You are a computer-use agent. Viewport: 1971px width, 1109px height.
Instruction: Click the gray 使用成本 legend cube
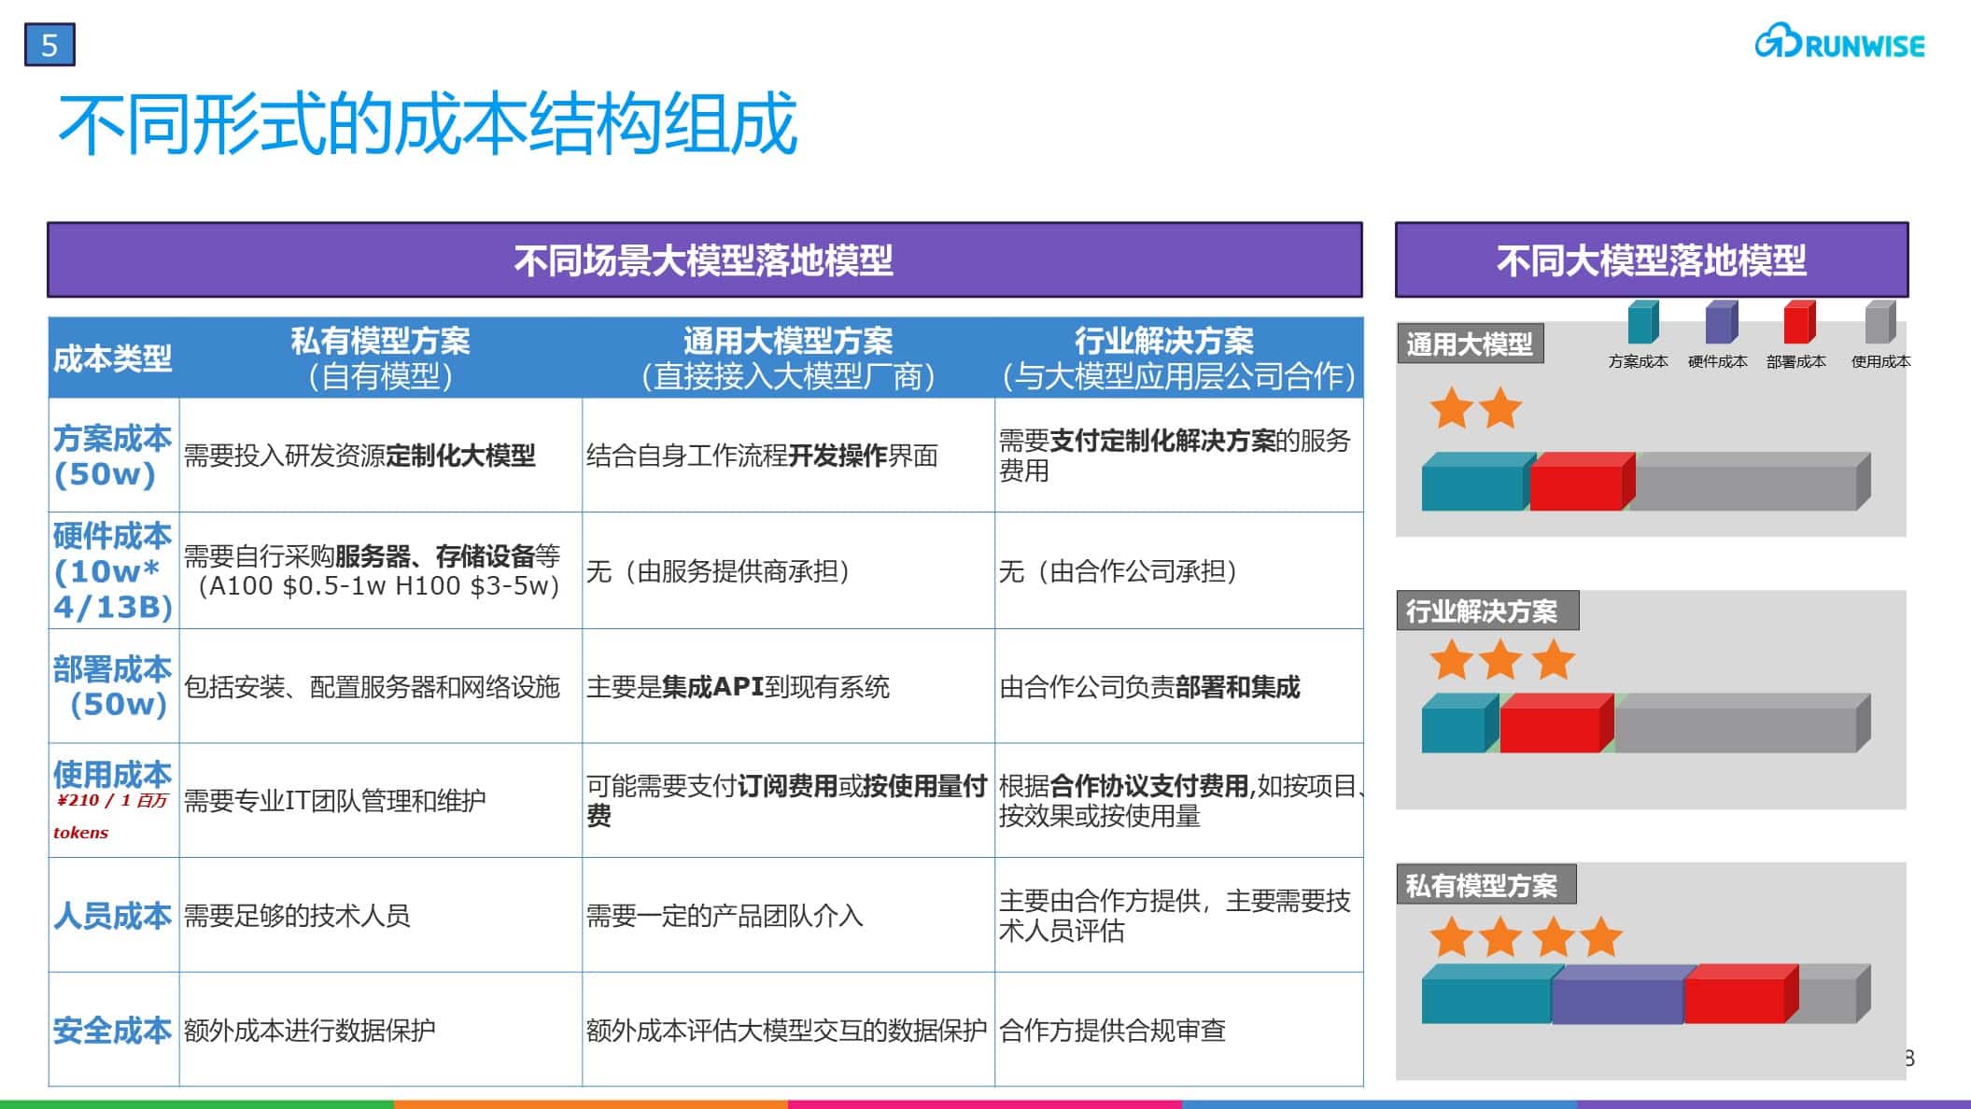coord(1880,322)
